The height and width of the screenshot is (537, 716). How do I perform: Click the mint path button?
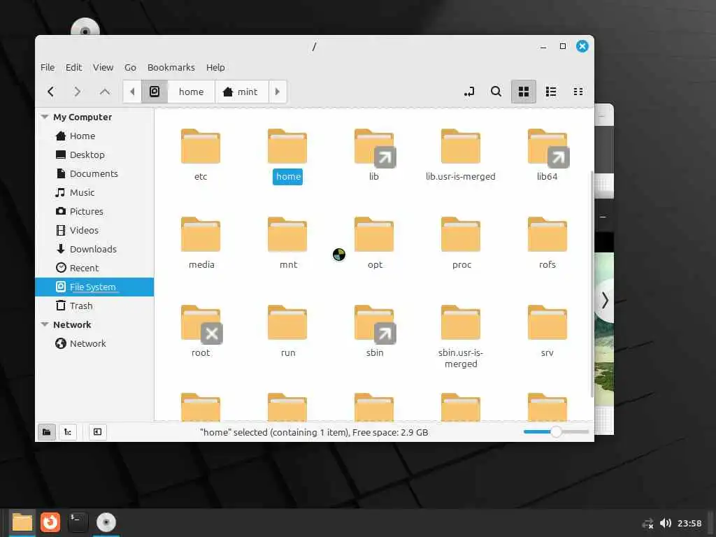(241, 92)
